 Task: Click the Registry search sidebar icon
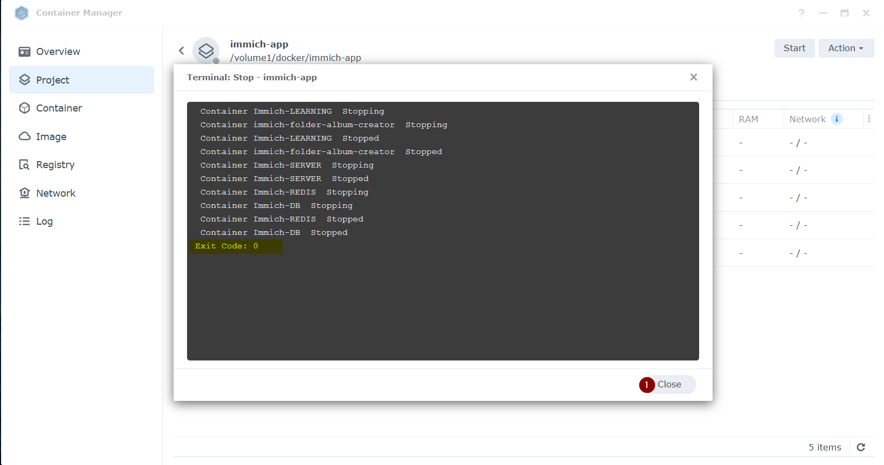(x=24, y=164)
